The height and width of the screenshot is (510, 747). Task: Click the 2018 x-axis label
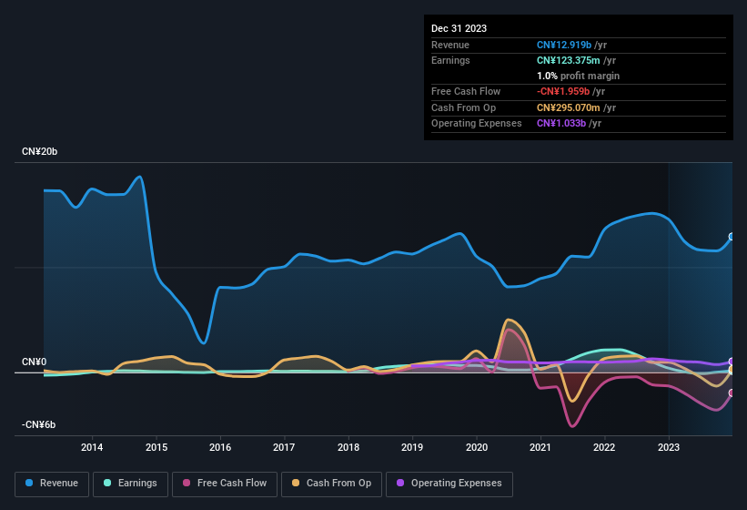pos(348,447)
